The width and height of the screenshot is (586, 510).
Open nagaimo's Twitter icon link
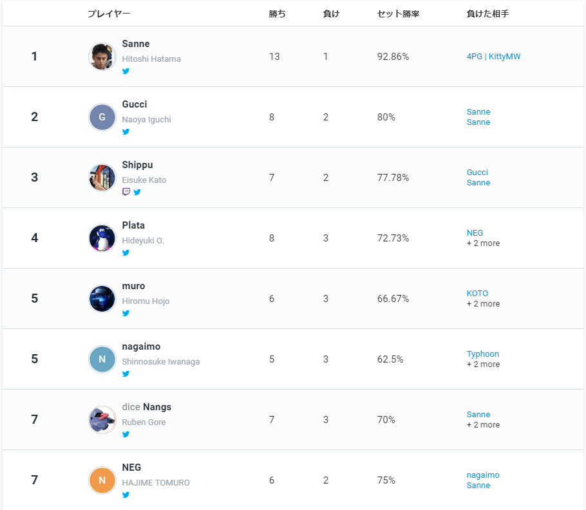click(x=126, y=373)
